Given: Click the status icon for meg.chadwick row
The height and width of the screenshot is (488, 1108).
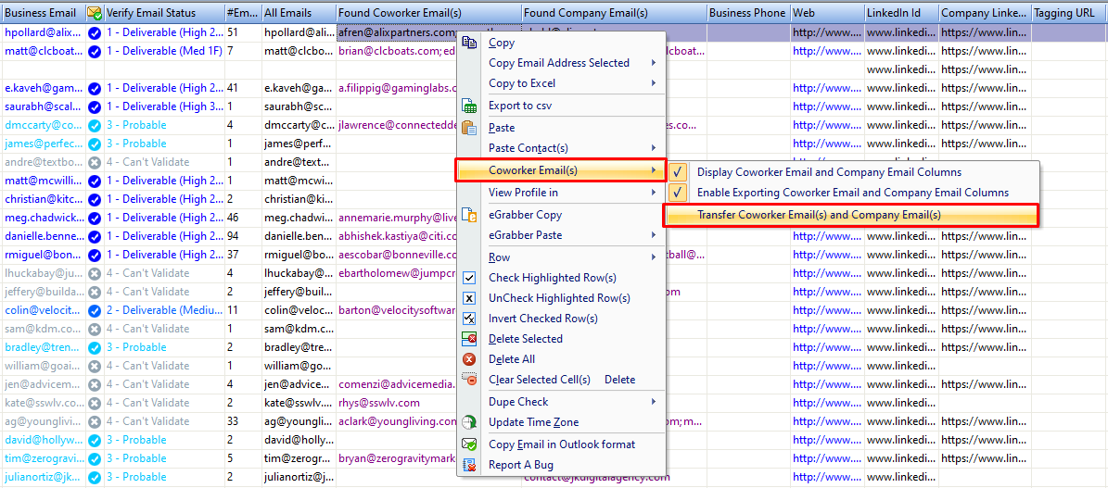Looking at the screenshot, I should point(94,218).
